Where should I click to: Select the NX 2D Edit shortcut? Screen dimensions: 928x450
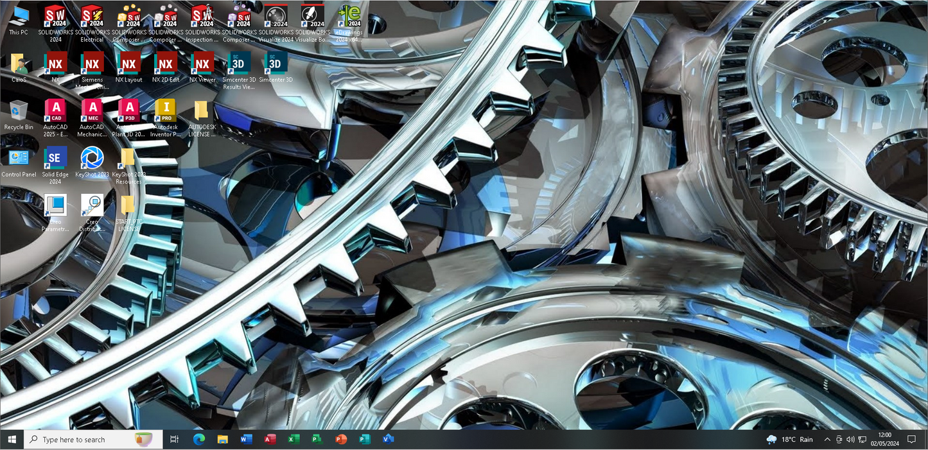pyautogui.click(x=166, y=67)
